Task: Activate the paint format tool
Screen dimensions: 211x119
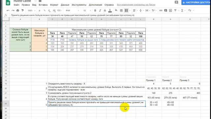Action: click(23, 11)
